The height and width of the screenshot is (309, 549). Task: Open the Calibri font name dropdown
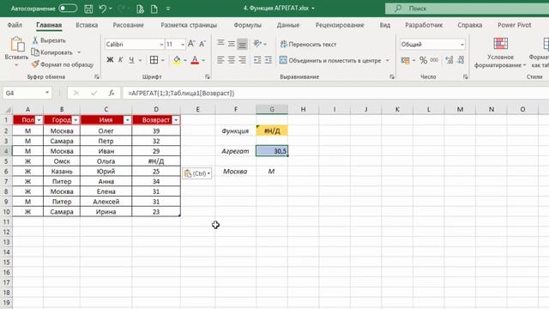coord(161,45)
